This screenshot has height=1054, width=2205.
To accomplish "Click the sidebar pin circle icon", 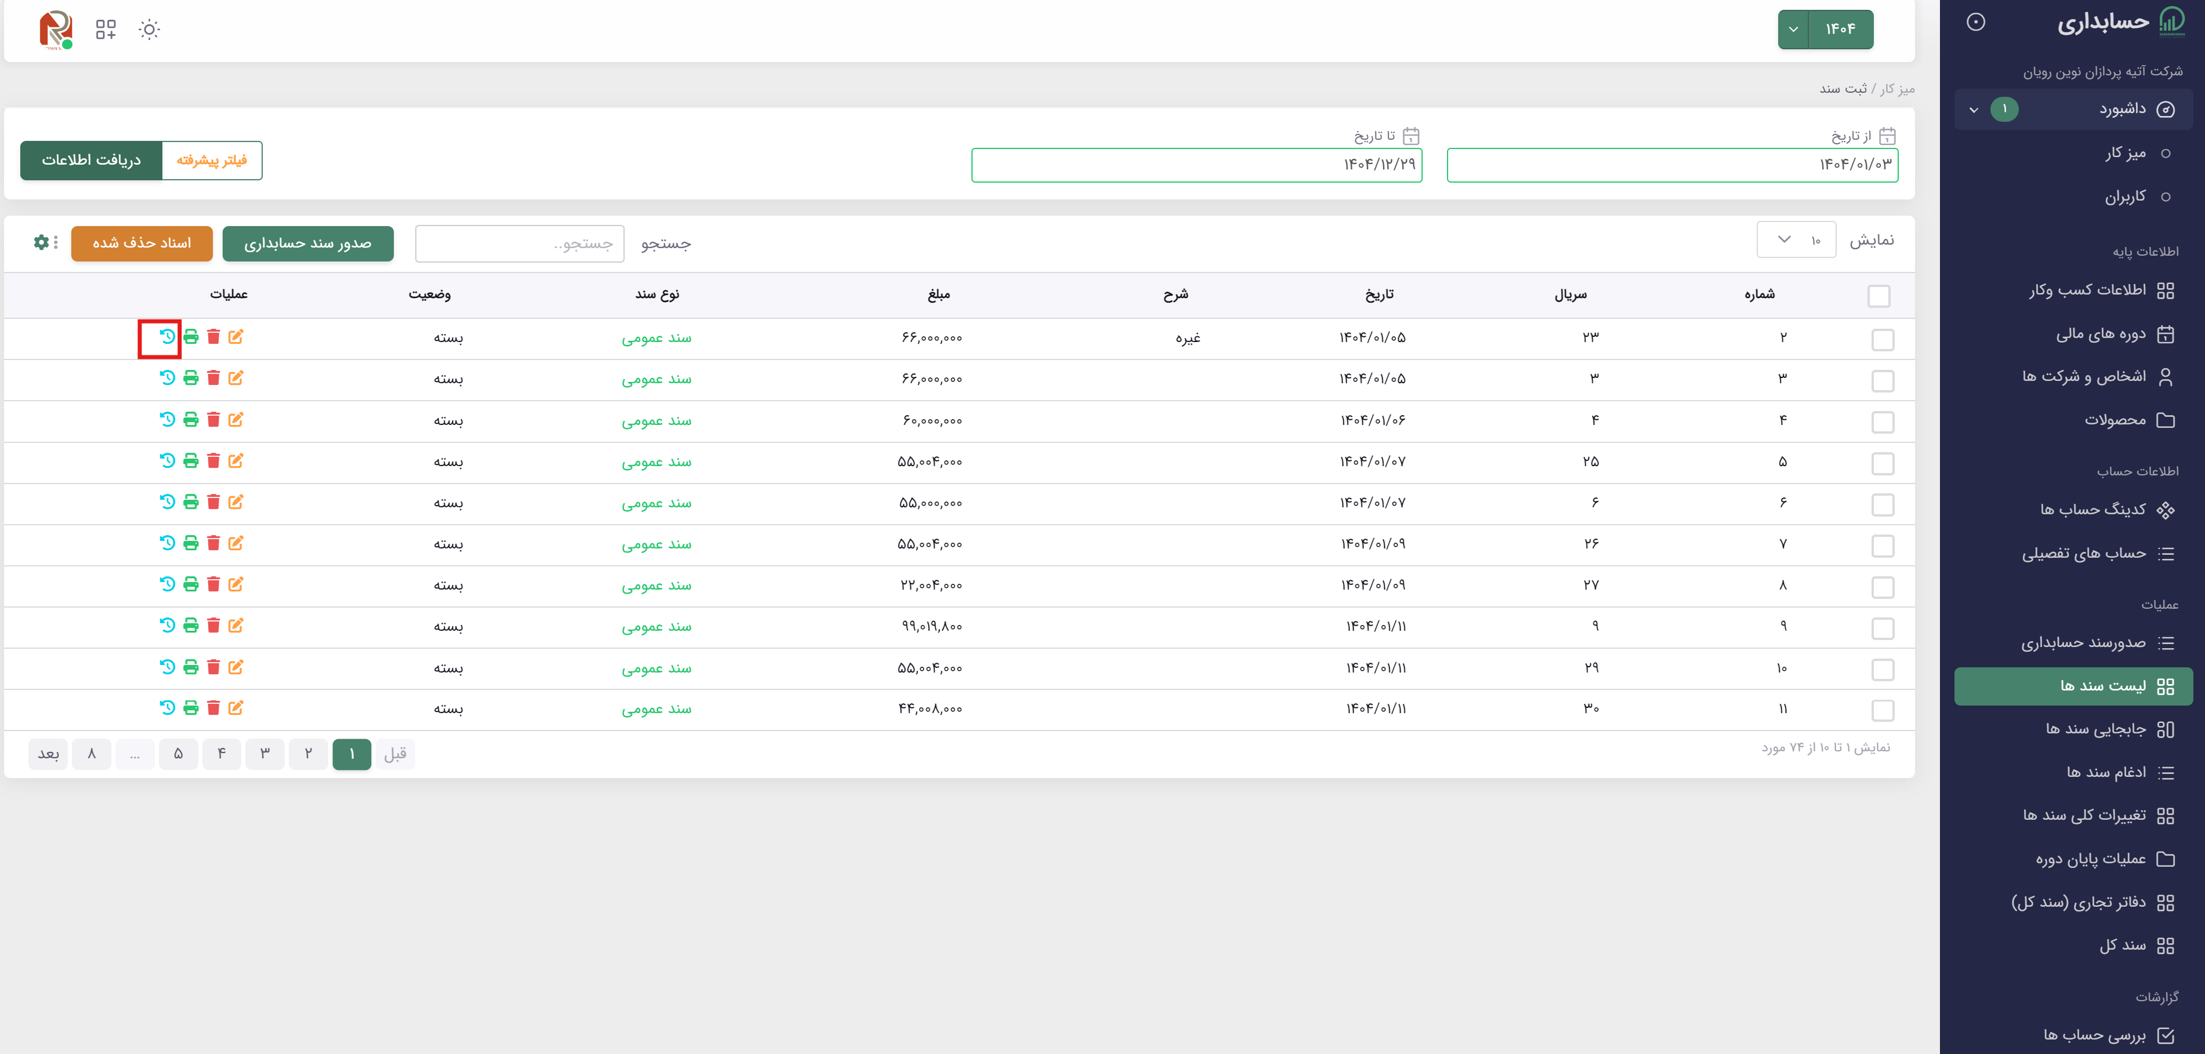I will (1975, 22).
